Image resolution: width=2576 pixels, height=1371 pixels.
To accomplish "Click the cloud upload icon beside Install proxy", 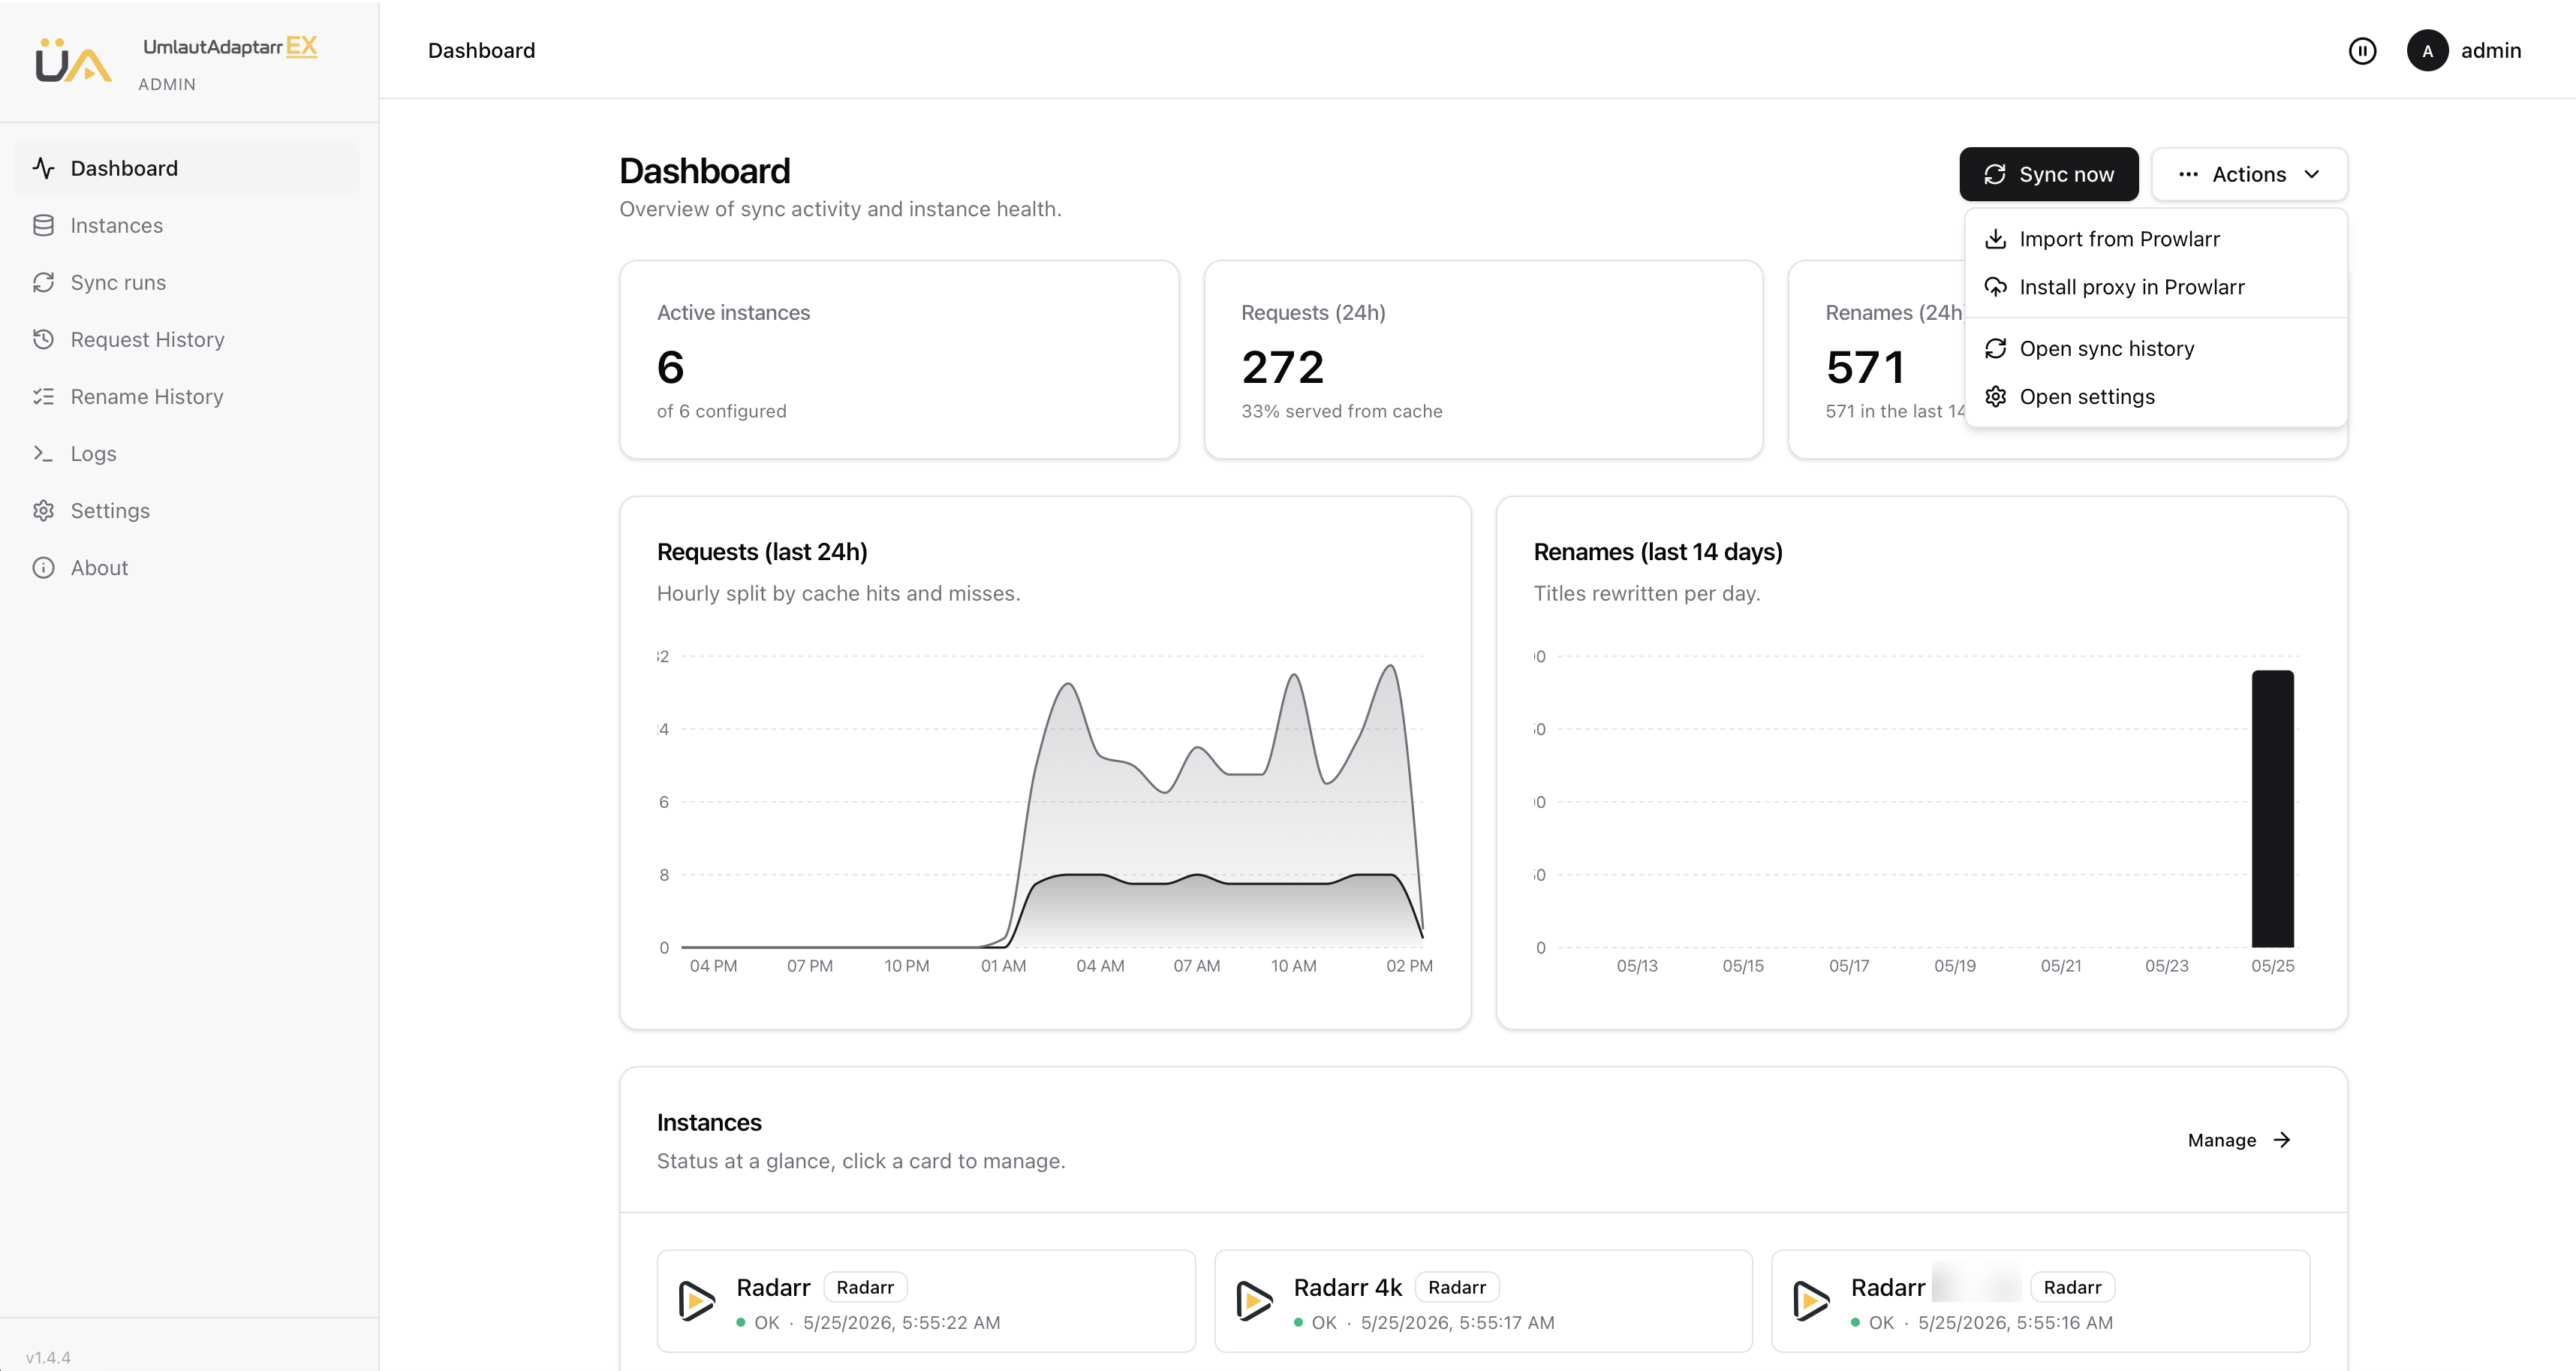I will (x=1995, y=287).
